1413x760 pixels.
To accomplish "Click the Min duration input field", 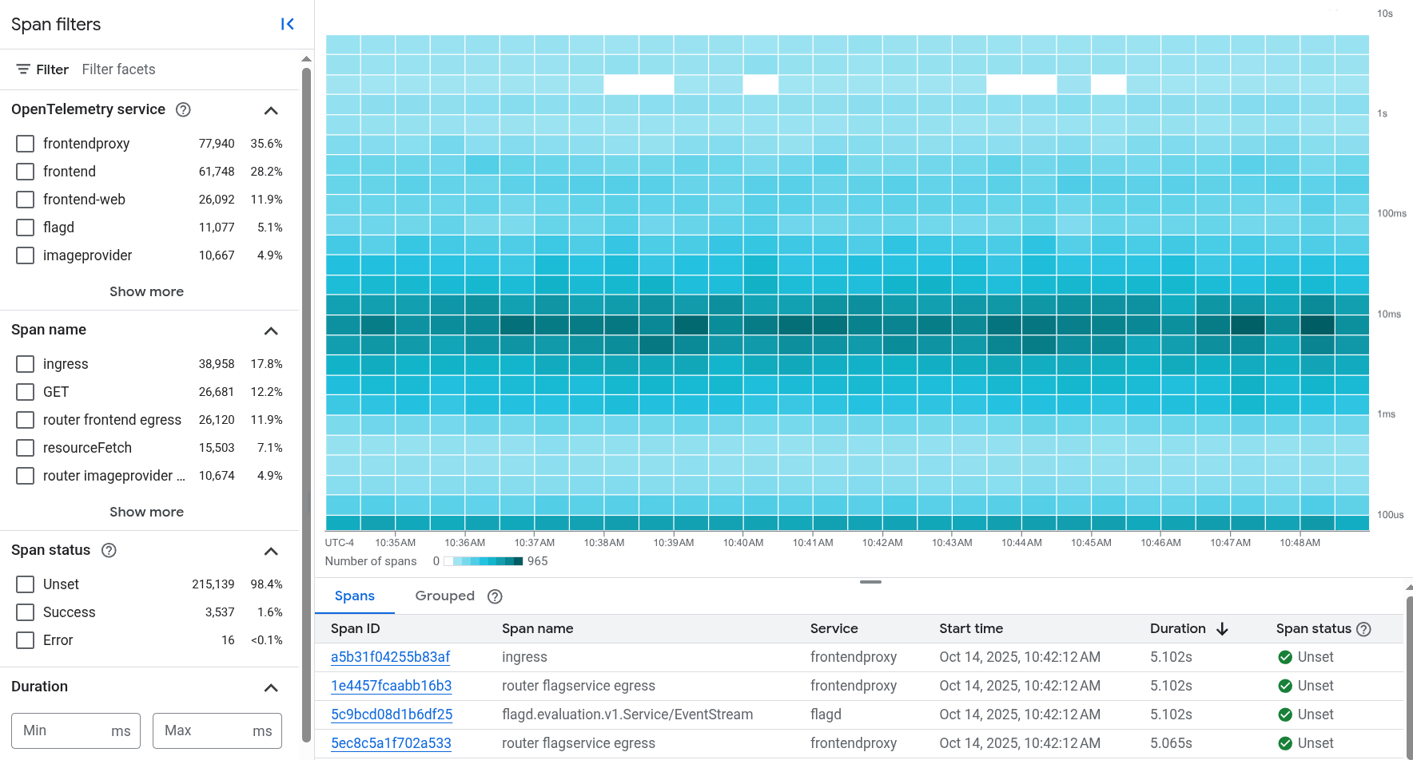I will coord(76,730).
